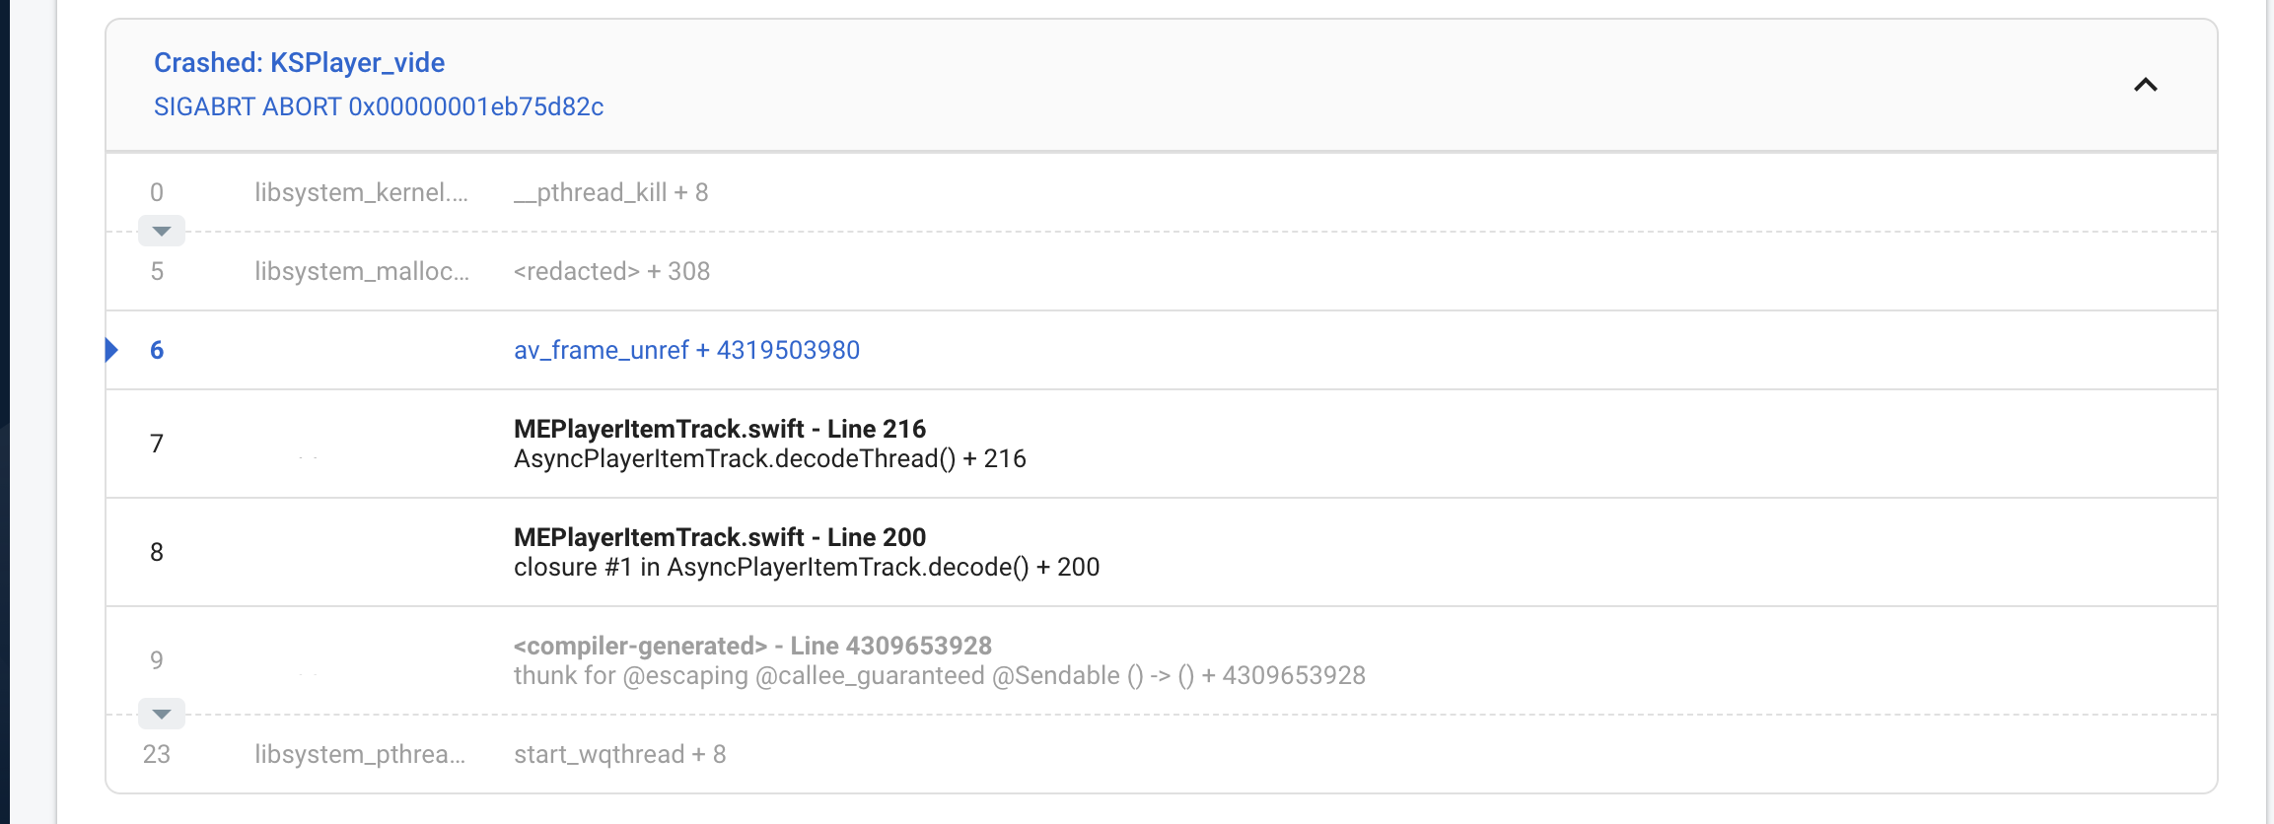Click MEPlayerItemTrack.swift - Line 216 on frame 7

tap(720, 429)
